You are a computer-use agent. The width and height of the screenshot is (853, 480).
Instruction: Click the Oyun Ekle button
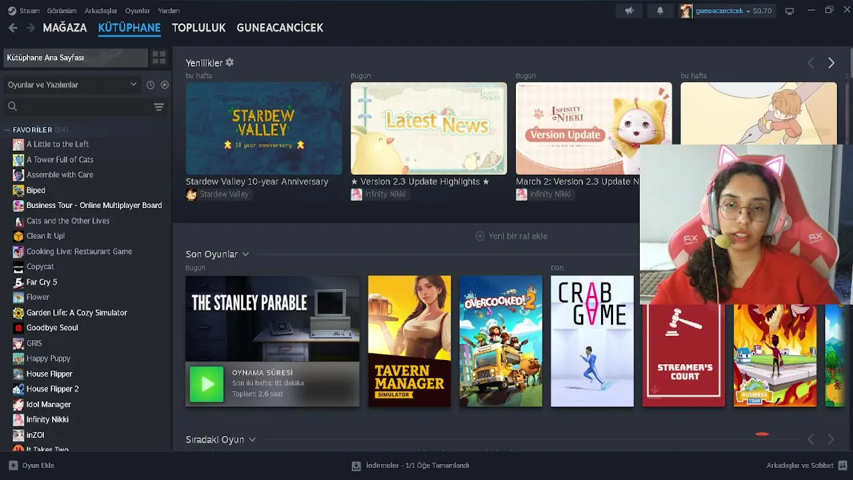[x=31, y=465]
